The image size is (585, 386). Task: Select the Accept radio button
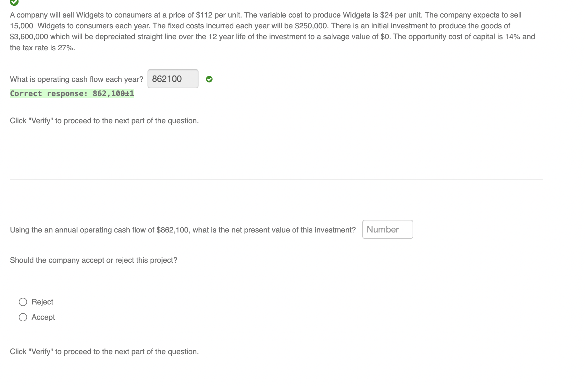click(x=23, y=317)
